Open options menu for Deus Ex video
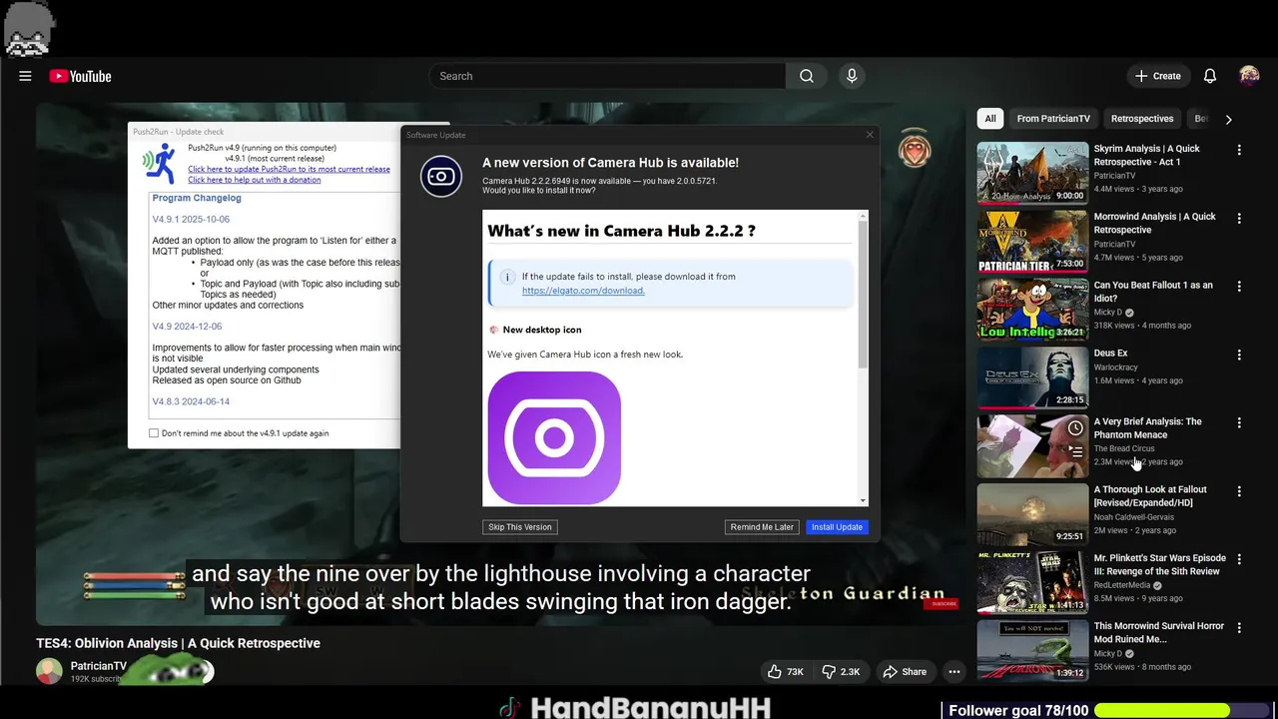 tap(1239, 355)
